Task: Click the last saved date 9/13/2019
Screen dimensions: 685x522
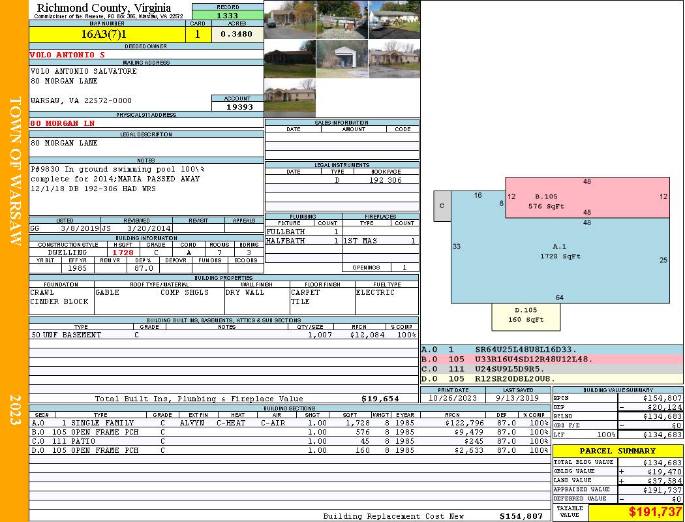Action: (518, 398)
